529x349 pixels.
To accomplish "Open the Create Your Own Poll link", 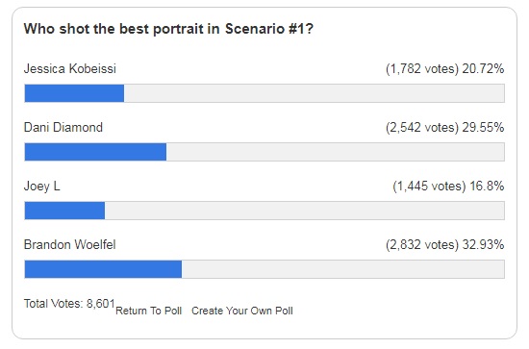I will click(242, 311).
